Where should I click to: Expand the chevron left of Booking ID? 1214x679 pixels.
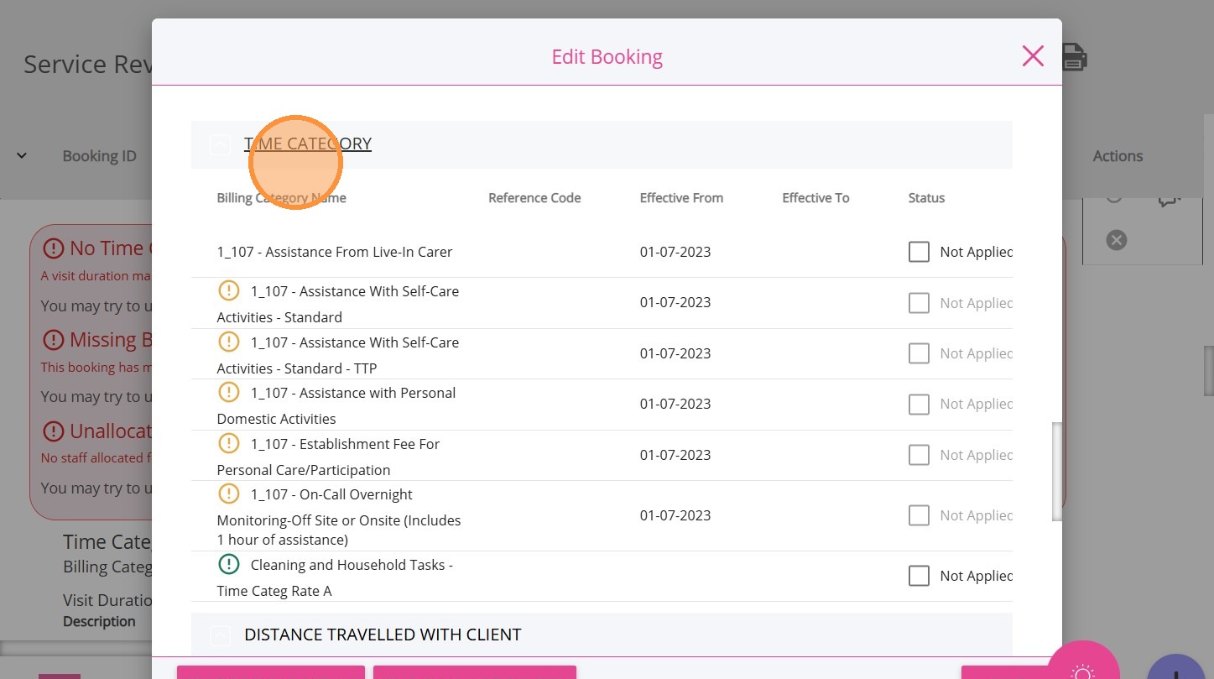coord(22,155)
